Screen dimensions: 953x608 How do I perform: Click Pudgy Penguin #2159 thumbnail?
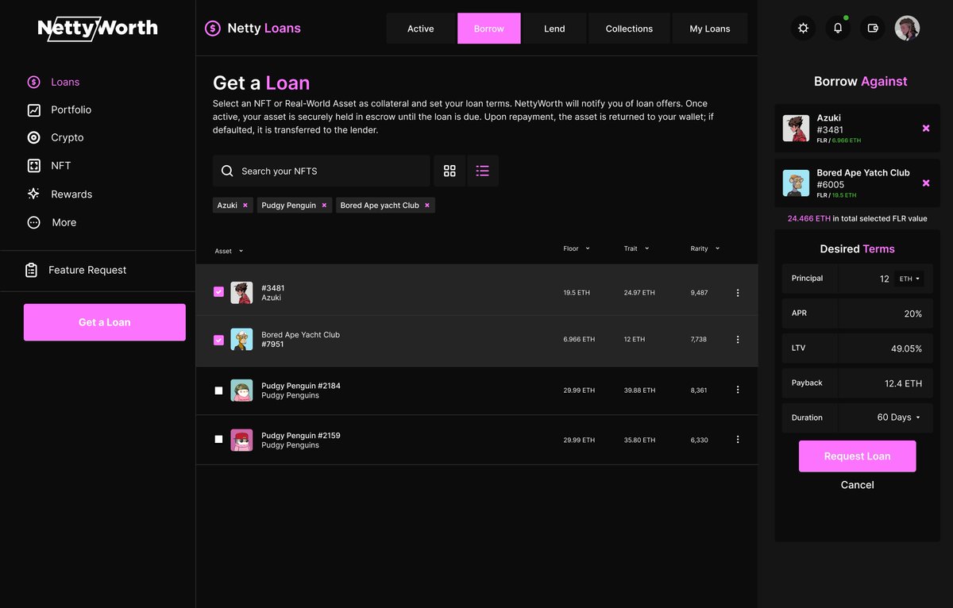point(241,440)
